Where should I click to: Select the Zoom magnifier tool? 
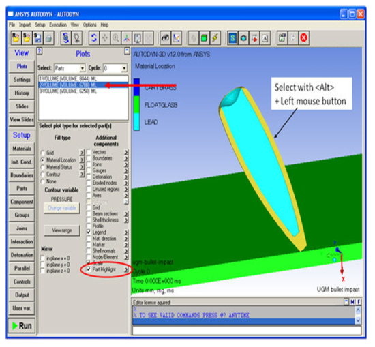[x=116, y=37]
